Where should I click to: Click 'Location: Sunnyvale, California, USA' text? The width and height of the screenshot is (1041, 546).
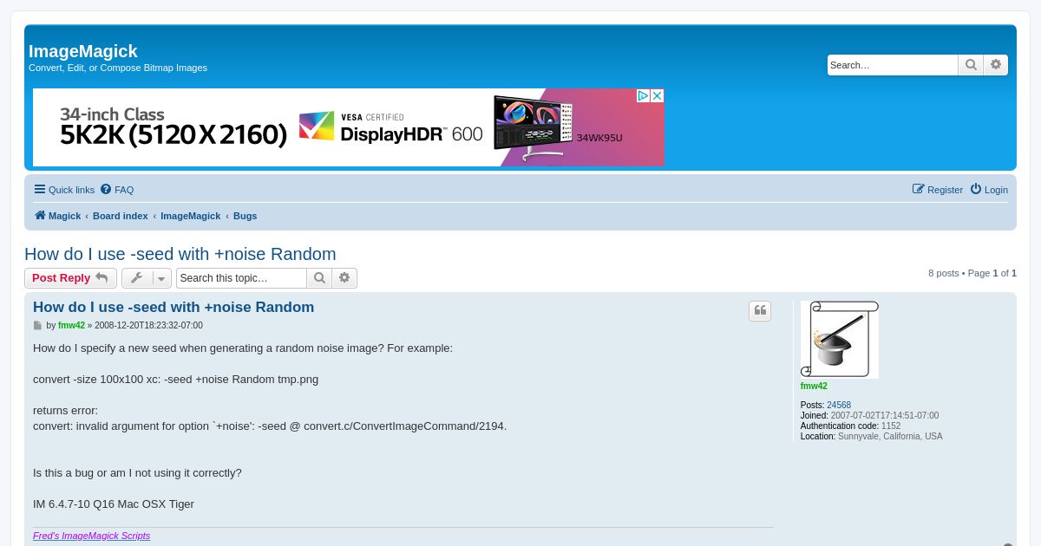click(x=871, y=437)
